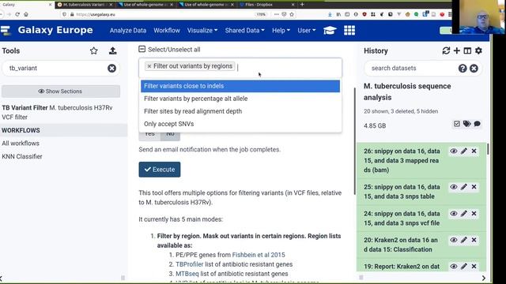The width and height of the screenshot is (506, 284).
Task: View data of dataset 20 eye icon
Action: click(x=453, y=240)
